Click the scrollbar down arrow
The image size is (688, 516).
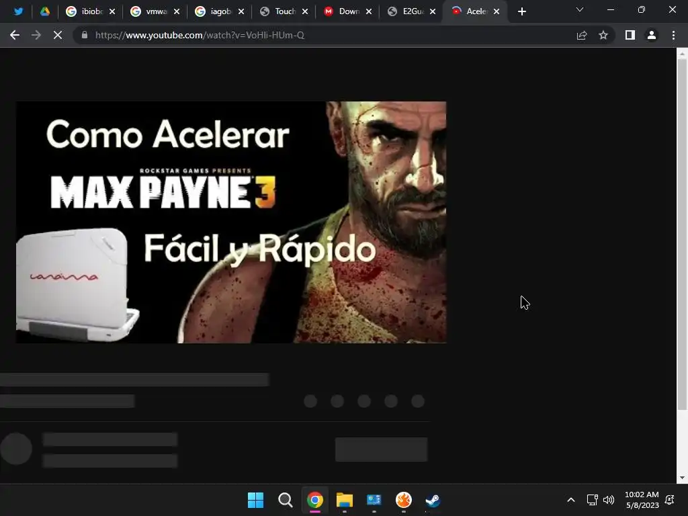[682, 478]
